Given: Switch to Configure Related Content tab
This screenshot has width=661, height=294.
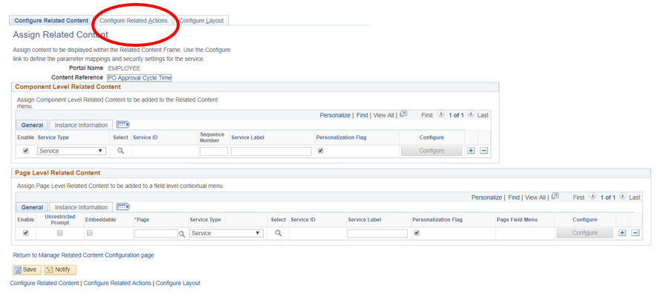Looking at the screenshot, I should [x=51, y=21].
